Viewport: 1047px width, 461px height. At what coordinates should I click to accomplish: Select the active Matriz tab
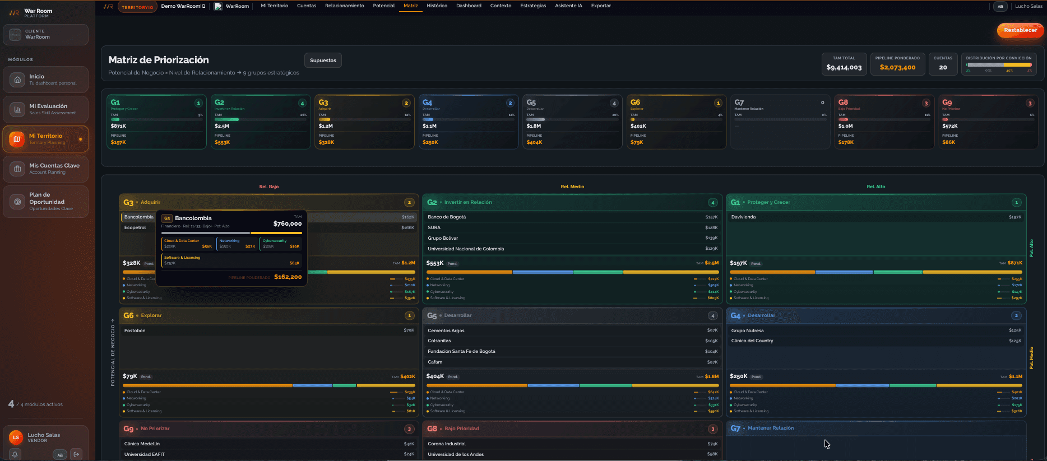pyautogui.click(x=411, y=6)
